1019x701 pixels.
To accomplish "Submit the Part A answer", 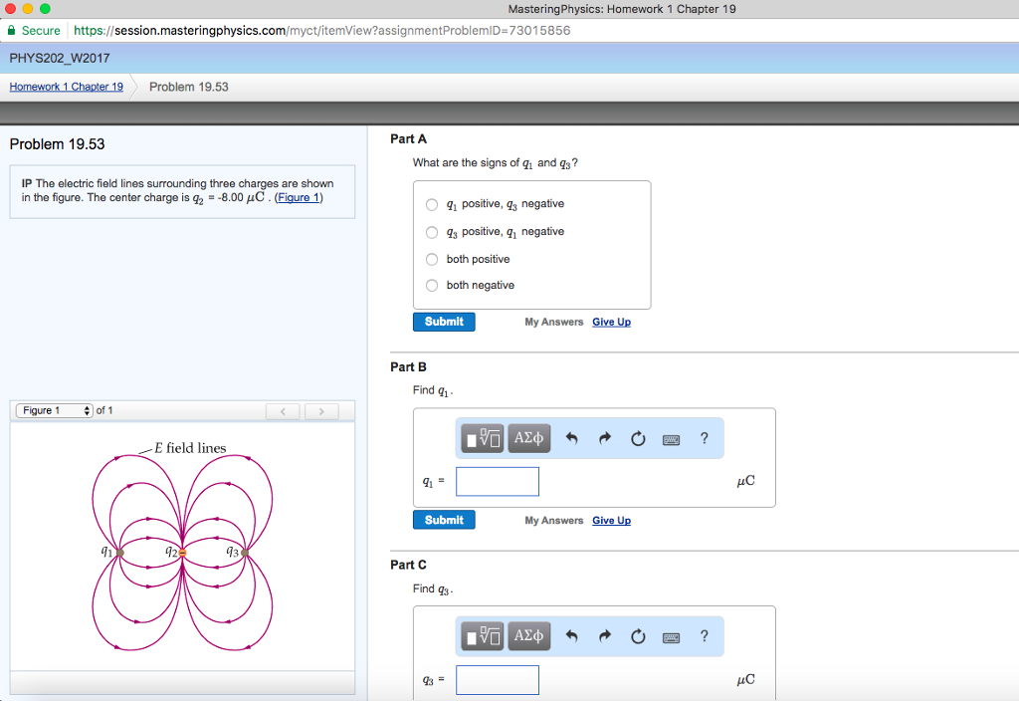I will 444,322.
